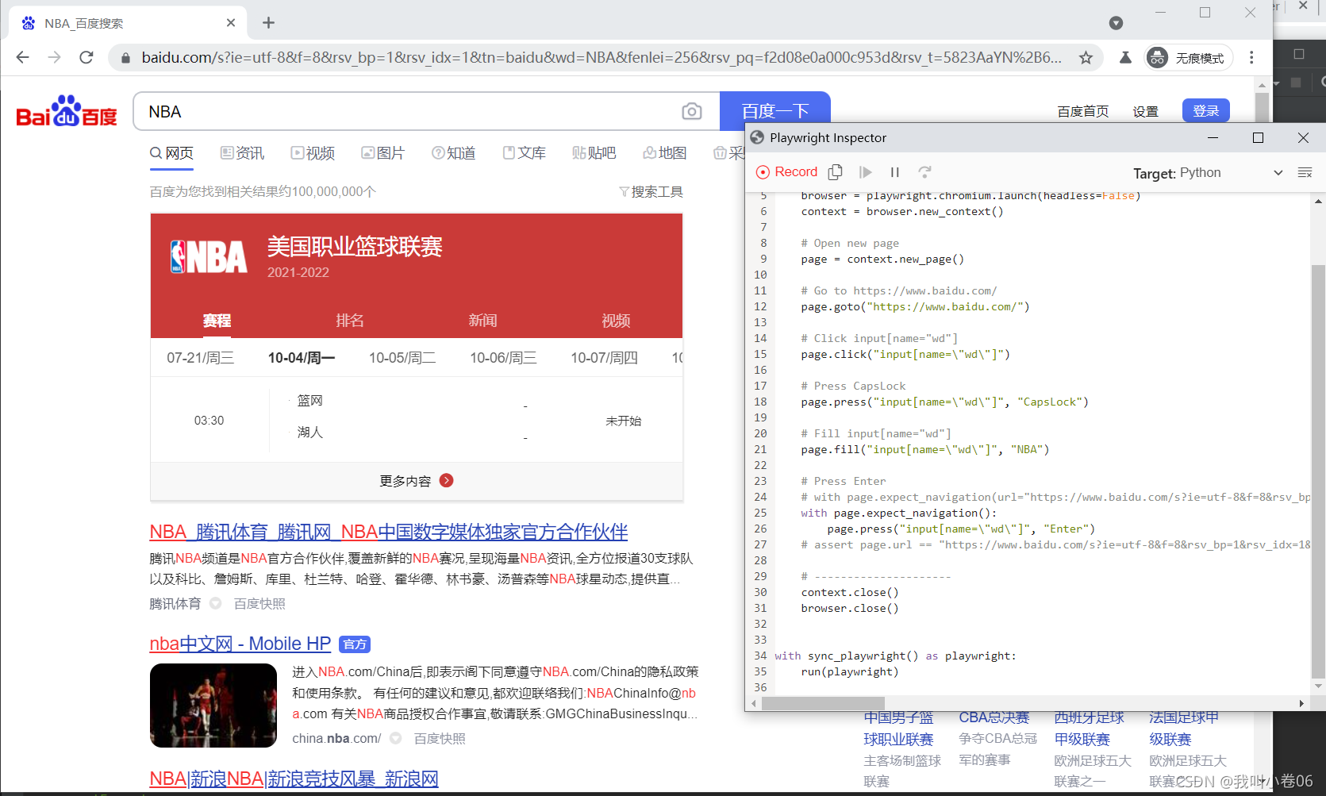Image resolution: width=1326 pixels, height=796 pixels.
Task: Open Baidu 设置 menu
Action: click(x=1145, y=111)
